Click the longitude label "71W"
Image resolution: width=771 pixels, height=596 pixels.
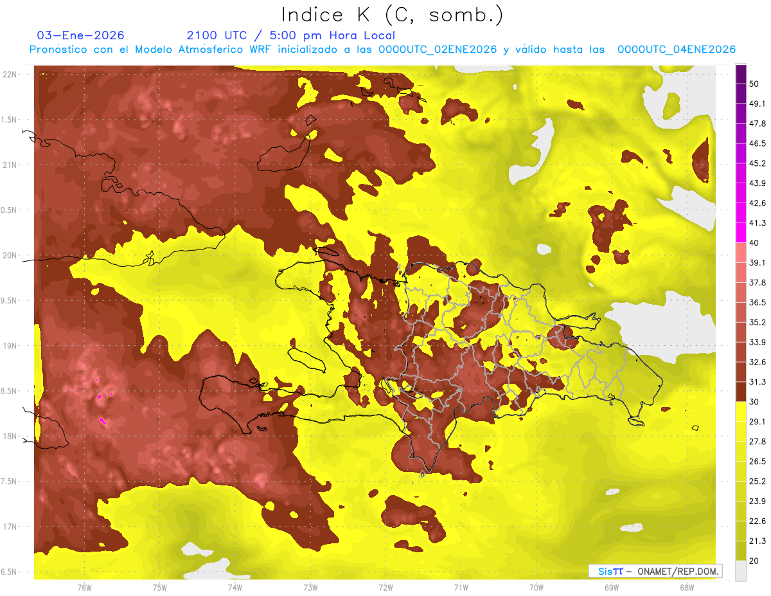click(x=461, y=588)
